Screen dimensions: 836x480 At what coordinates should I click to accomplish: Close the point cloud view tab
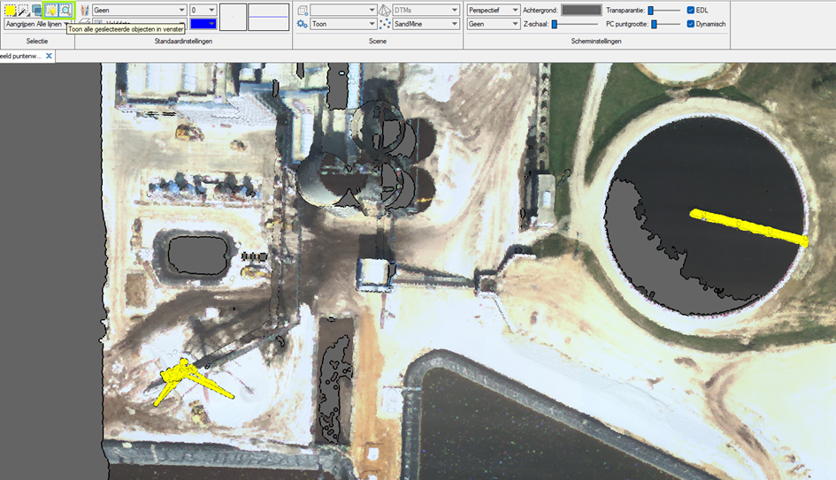coord(50,56)
